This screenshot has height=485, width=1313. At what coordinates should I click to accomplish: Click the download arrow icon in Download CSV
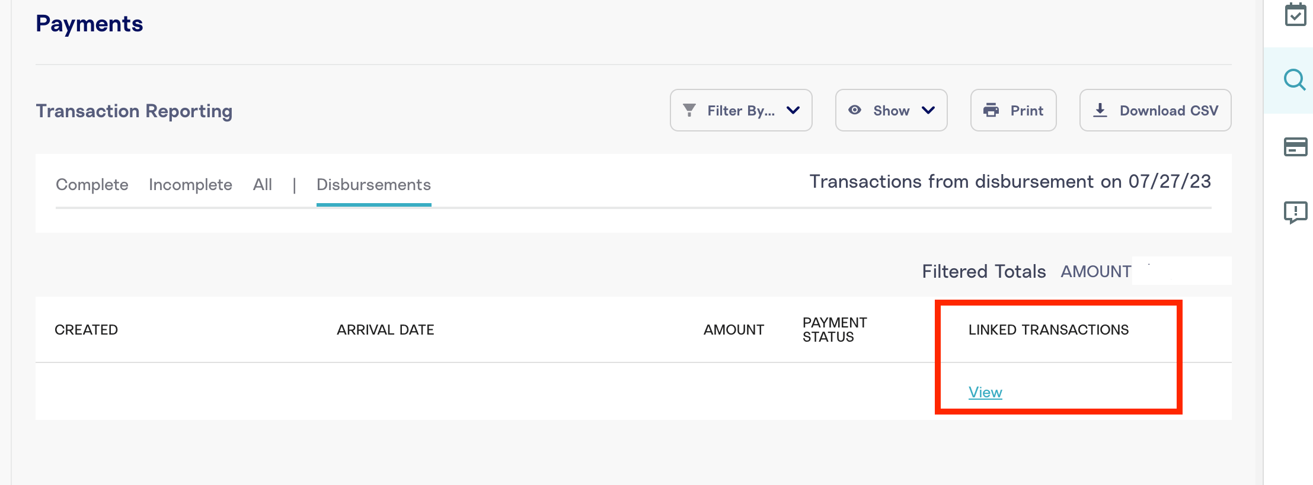pyautogui.click(x=1101, y=110)
